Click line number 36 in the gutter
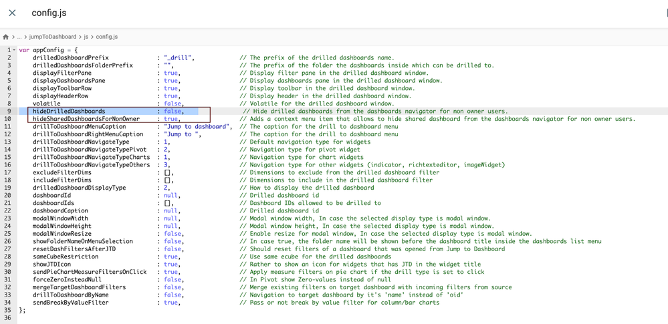The image size is (668, 324). coord(7,318)
